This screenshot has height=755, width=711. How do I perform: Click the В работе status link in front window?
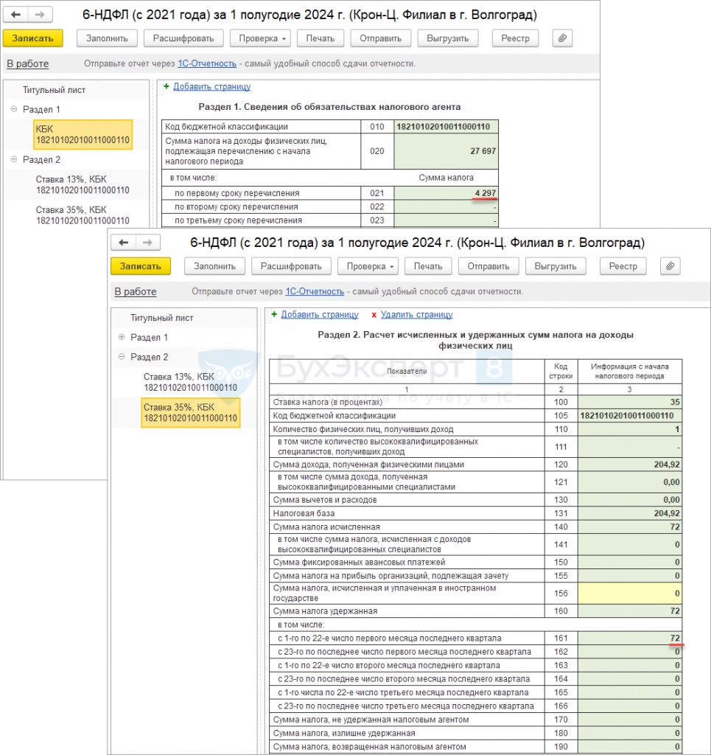(x=136, y=291)
